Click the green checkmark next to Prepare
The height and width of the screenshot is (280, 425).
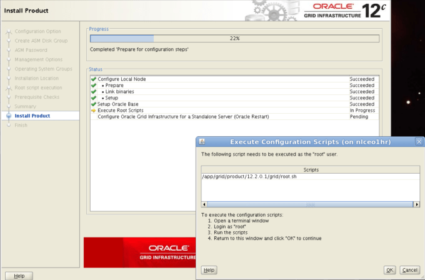tap(93, 86)
